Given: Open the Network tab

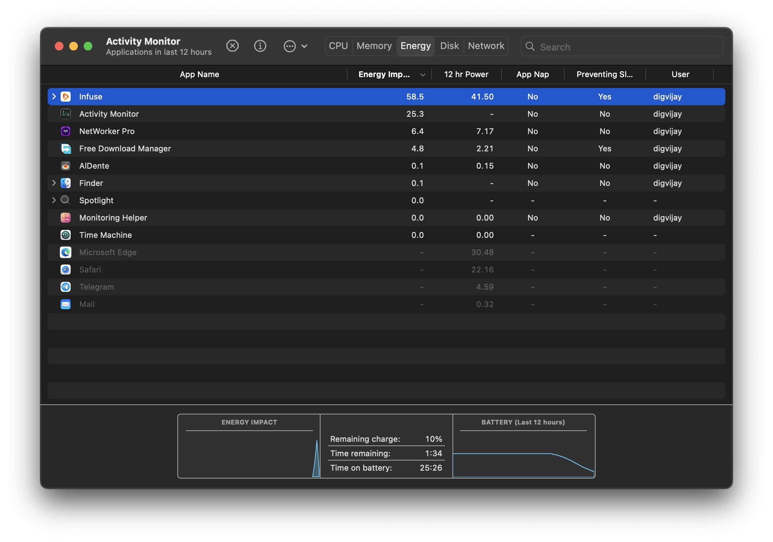Looking at the screenshot, I should [x=486, y=46].
